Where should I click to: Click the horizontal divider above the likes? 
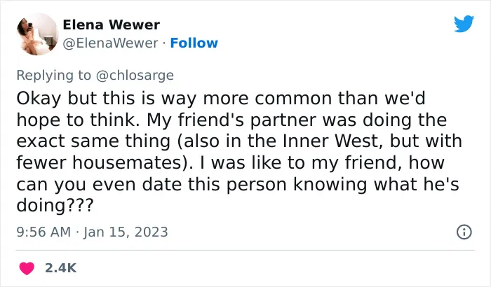[245, 250]
